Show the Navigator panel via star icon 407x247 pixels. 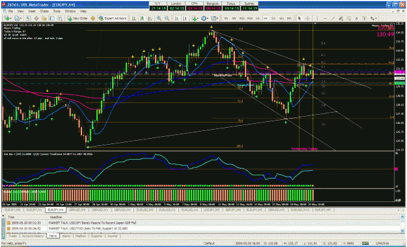click(44, 18)
